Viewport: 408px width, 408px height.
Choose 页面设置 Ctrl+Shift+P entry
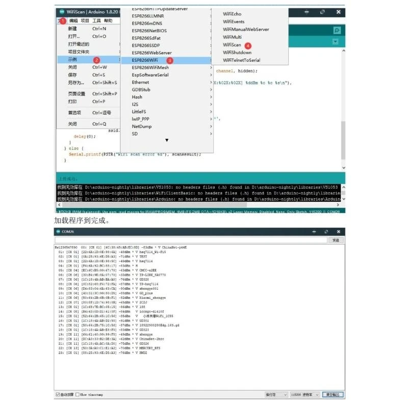point(88,94)
